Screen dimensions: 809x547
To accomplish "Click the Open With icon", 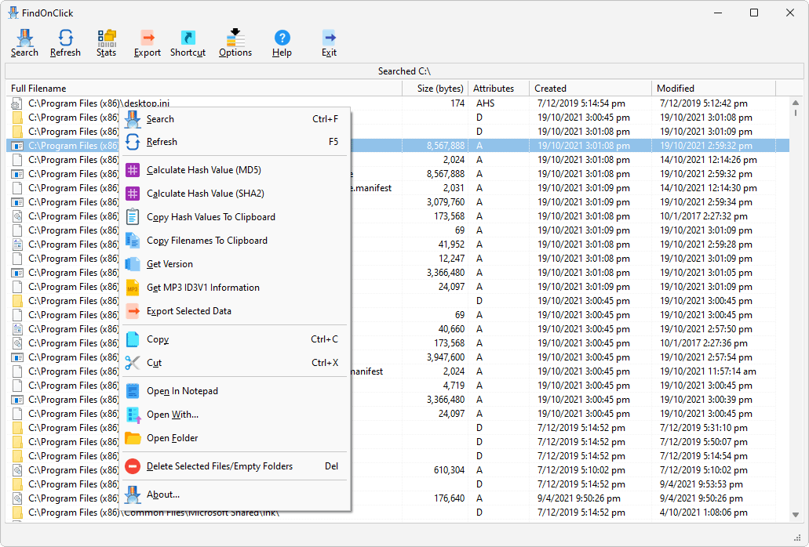I will click(x=133, y=415).
